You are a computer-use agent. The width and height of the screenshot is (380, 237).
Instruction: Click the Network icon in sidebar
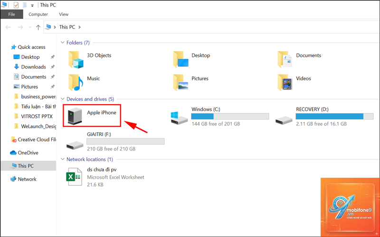point(13,179)
